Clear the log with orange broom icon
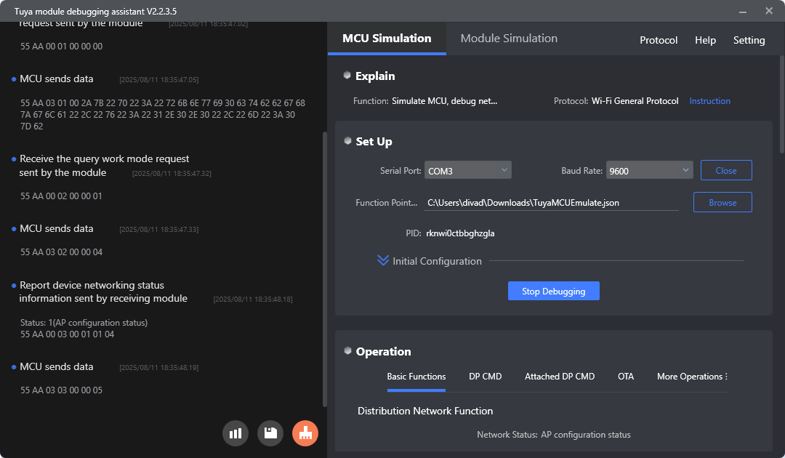The height and width of the screenshot is (458, 785). tap(305, 433)
